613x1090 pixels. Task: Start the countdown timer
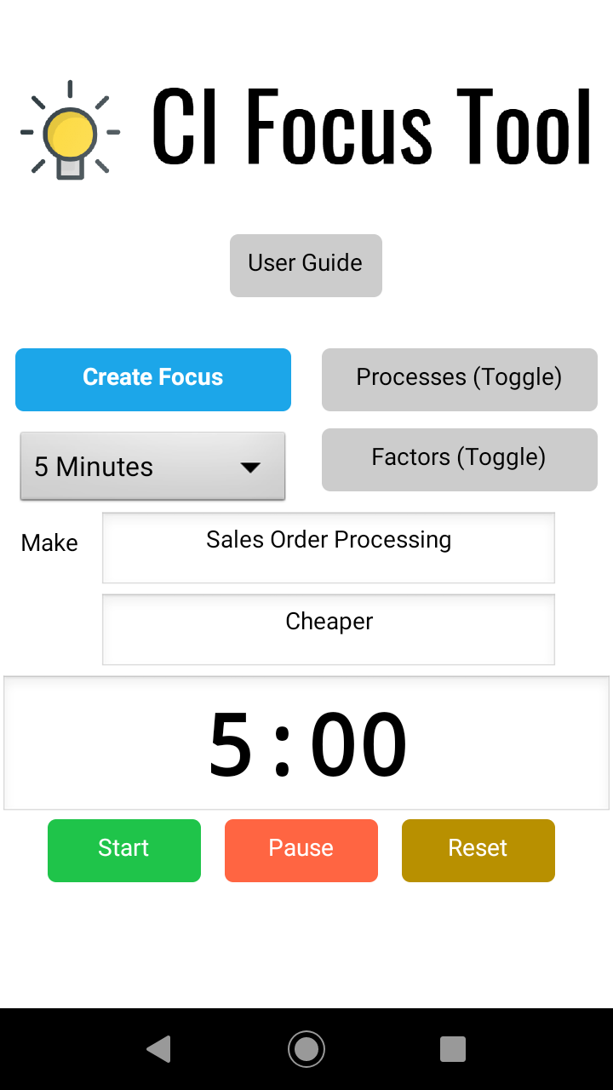pyautogui.click(x=124, y=850)
